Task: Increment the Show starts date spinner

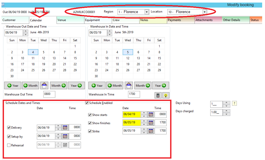Action: pos(144,113)
